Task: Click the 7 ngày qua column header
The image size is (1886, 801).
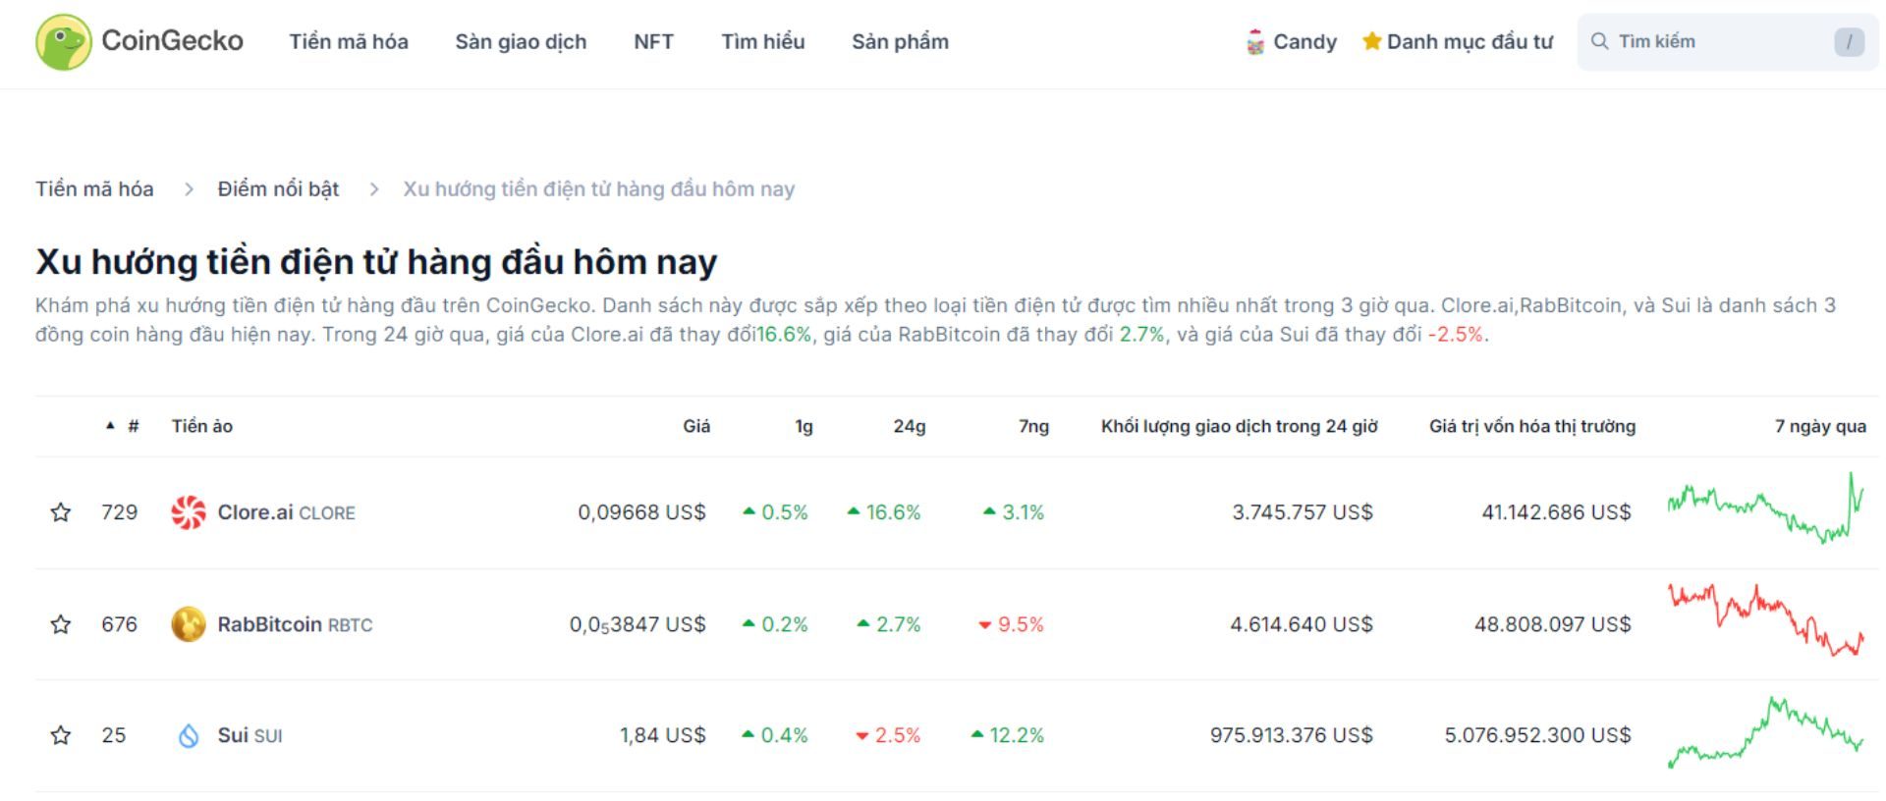Action: [x=1820, y=426]
